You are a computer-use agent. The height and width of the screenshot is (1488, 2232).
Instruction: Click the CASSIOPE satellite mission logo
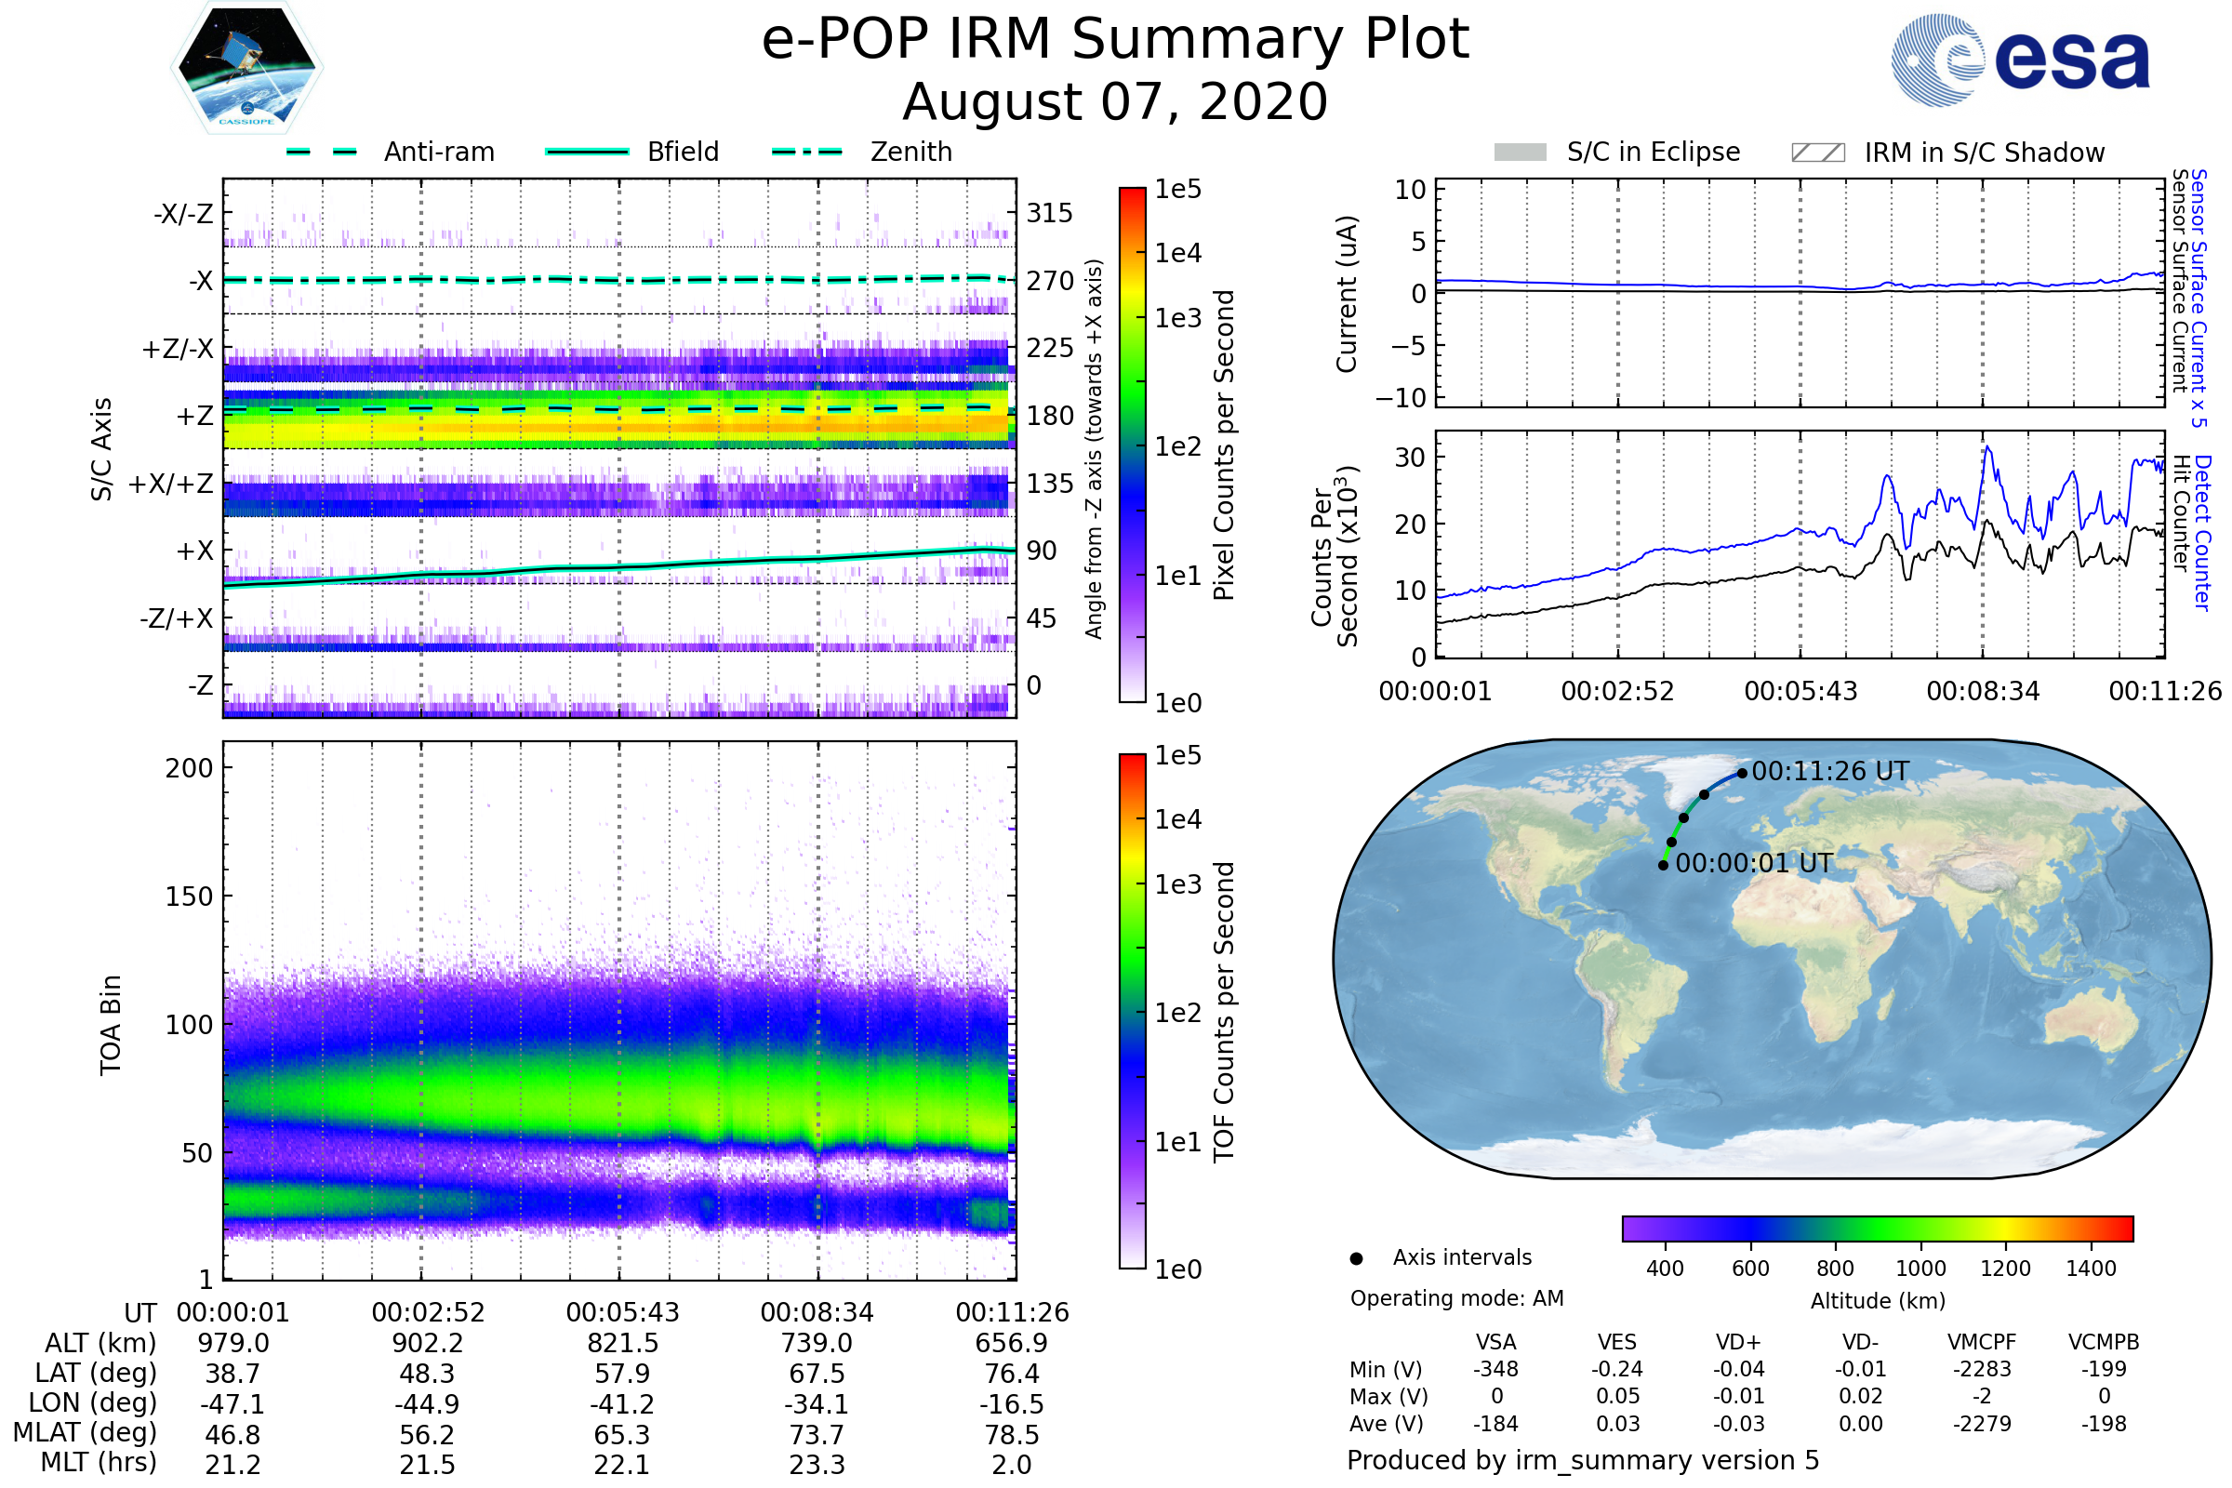pos(246,68)
